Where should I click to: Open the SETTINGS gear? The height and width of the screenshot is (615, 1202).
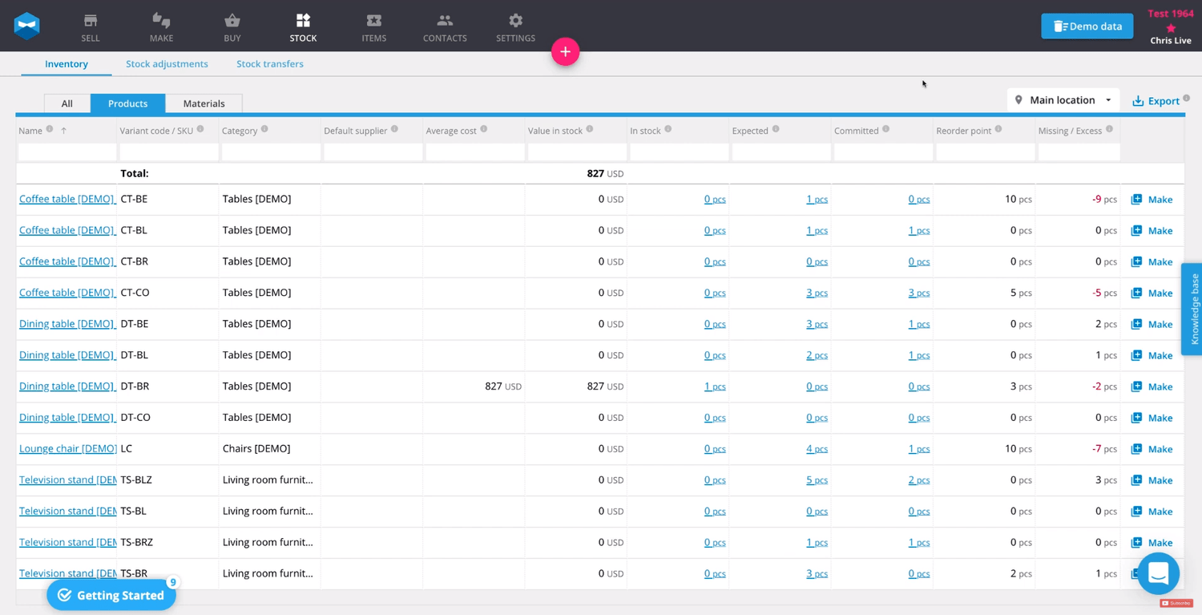(514, 26)
